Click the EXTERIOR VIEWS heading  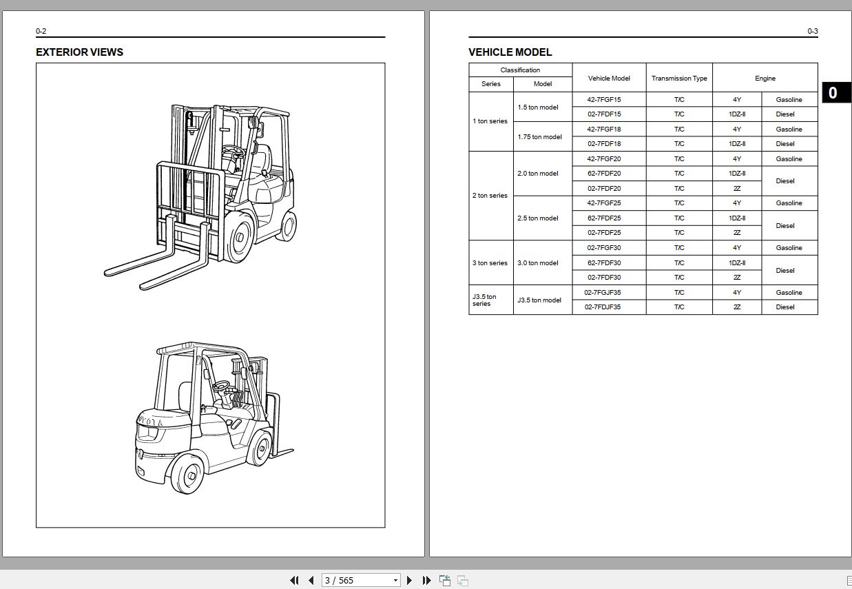[x=79, y=52]
